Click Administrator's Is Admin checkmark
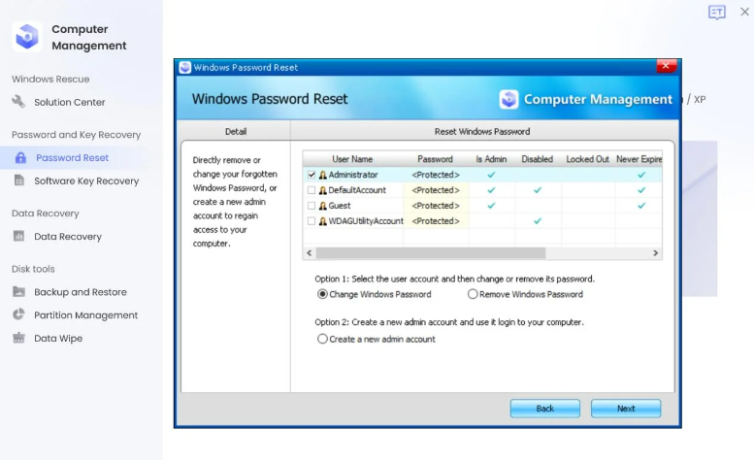 pos(491,175)
